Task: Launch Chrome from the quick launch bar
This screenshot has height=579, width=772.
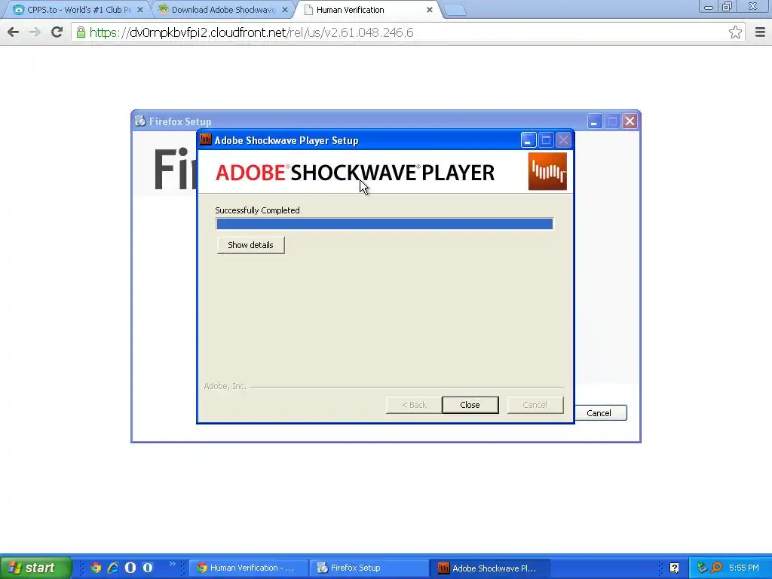Action: (96, 568)
